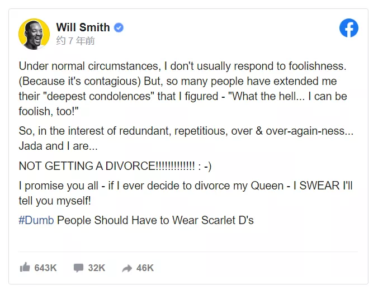The image size is (378, 294).
Task: Open Will Smith's profile picture
Action: click(x=34, y=34)
